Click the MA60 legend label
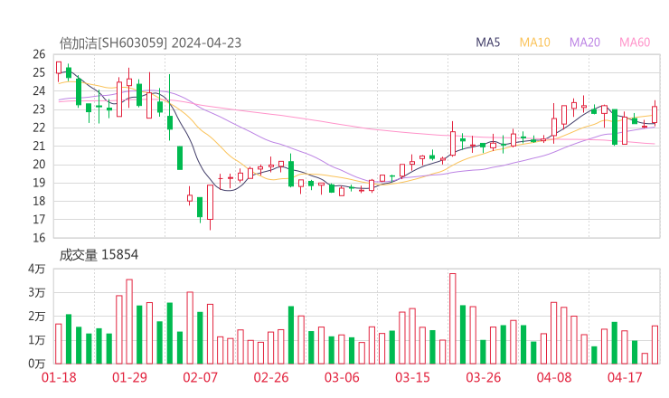 pyautogui.click(x=635, y=43)
